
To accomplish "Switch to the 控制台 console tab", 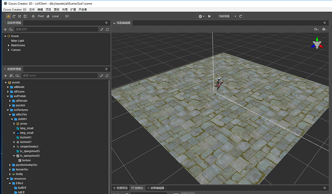I will click(139, 188).
